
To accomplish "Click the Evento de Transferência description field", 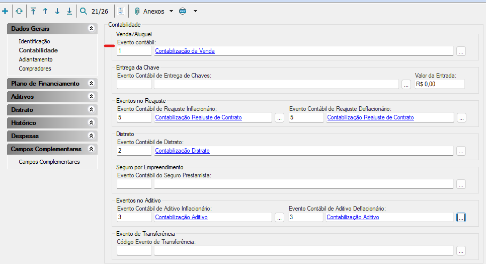I will pyautogui.click(x=304, y=250).
